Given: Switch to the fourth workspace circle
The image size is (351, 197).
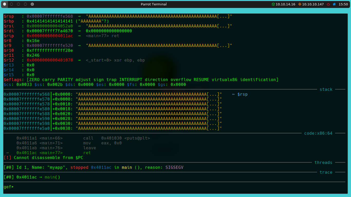Looking at the screenshot, I should pyautogui.click(x=25, y=4).
